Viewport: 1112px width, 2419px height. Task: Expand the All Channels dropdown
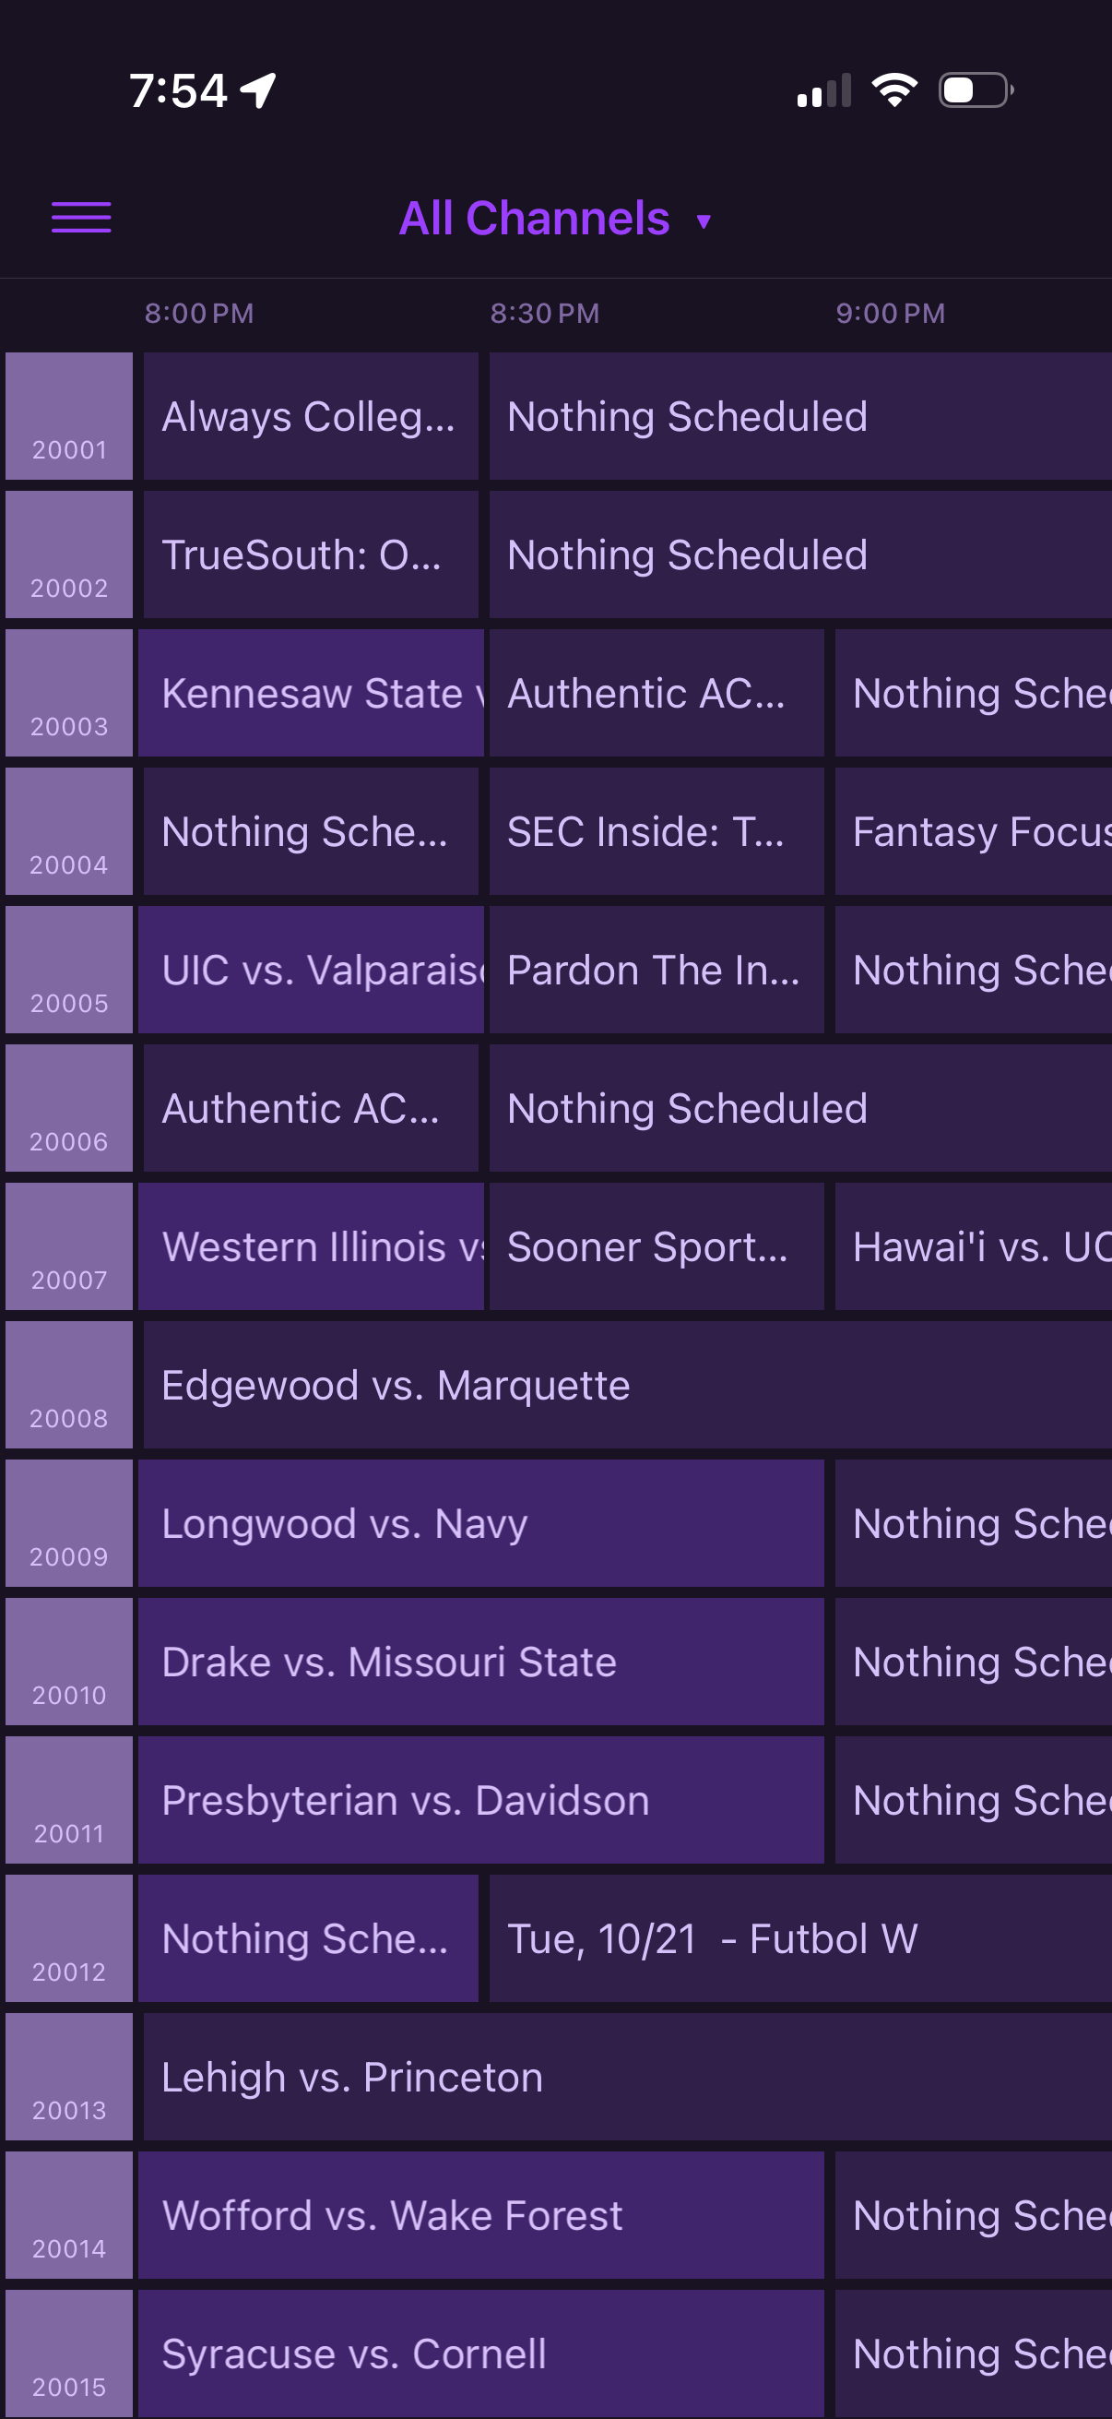tap(535, 219)
